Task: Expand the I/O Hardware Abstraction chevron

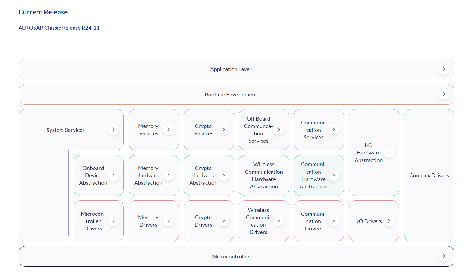Action: tap(389, 153)
